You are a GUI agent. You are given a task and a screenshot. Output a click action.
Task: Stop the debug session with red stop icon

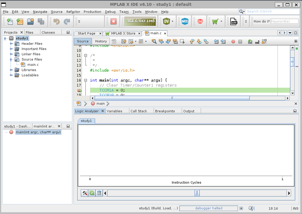[x=113, y=21]
